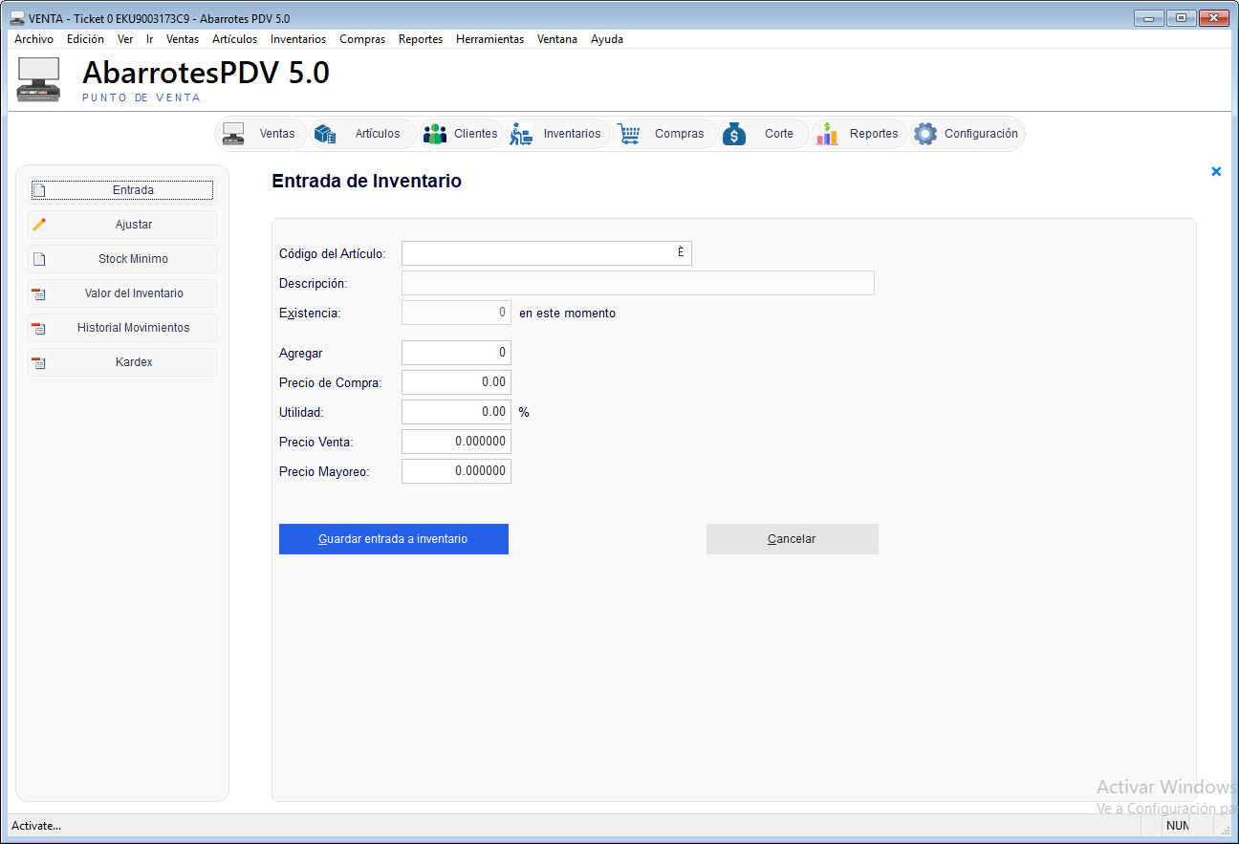Click the Existencia field
This screenshot has width=1239, height=844.
tap(456, 313)
